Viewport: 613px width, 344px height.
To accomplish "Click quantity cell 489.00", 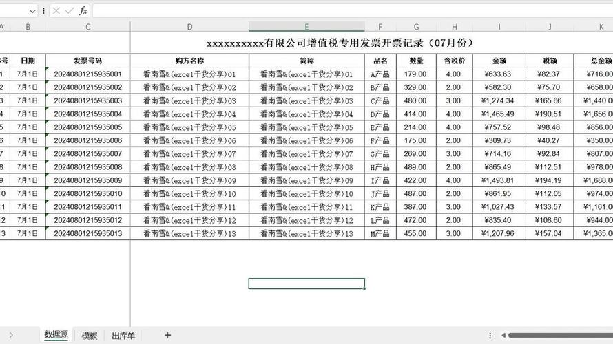I will coord(416,166).
